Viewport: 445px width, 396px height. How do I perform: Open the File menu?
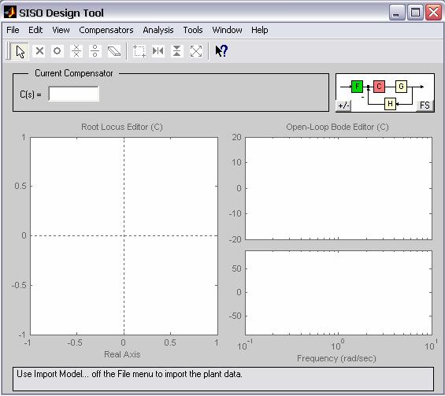coord(13,30)
